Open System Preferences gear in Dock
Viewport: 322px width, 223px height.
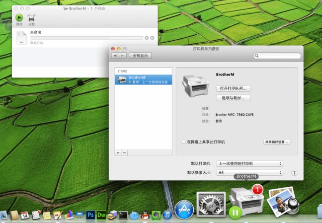(x=211, y=205)
